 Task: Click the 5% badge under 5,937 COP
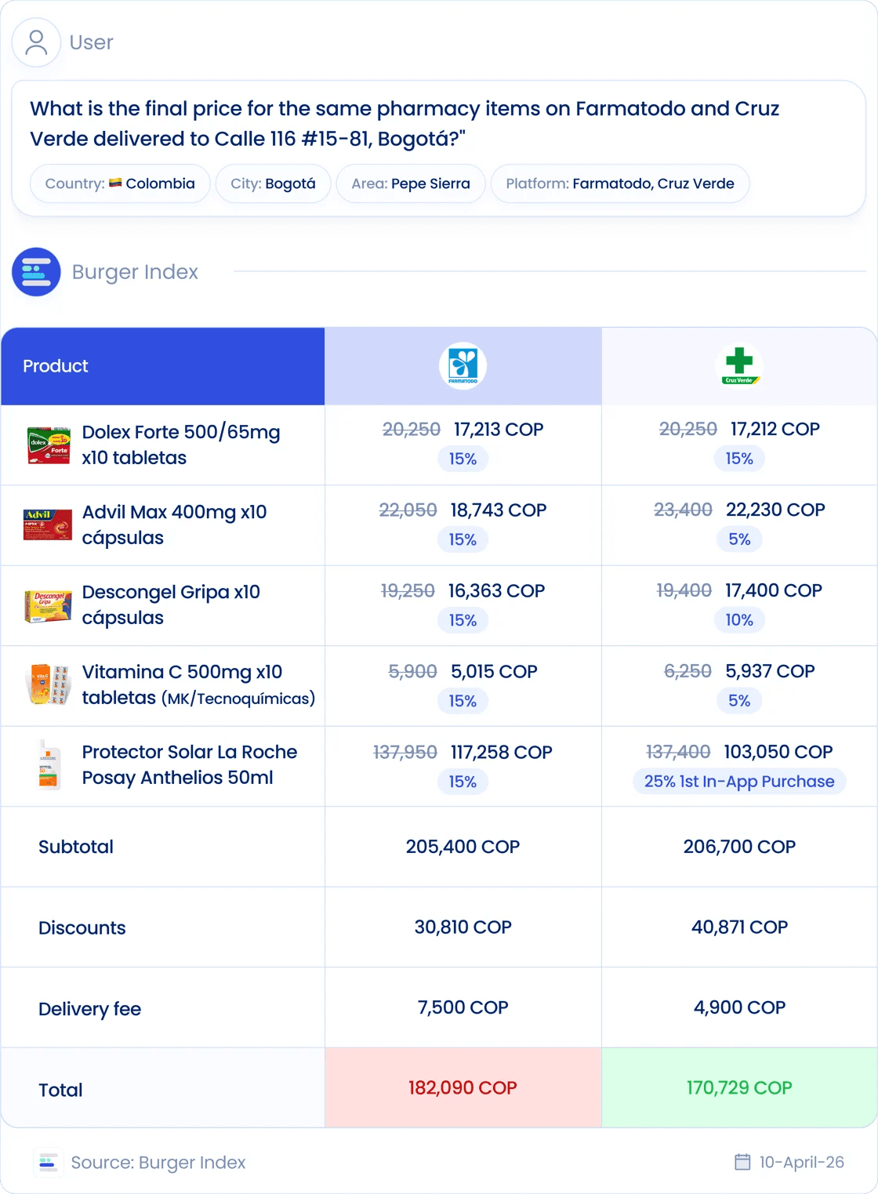click(x=739, y=701)
